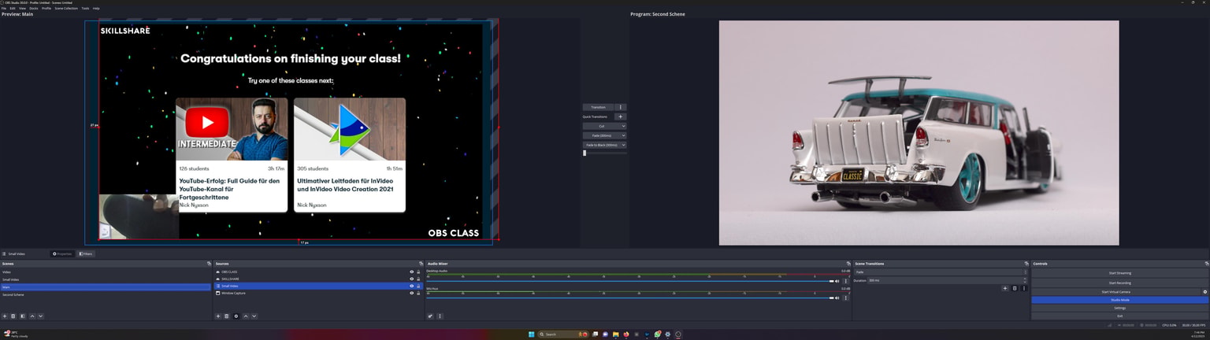Add a new scene with plus icon

(x=5, y=316)
